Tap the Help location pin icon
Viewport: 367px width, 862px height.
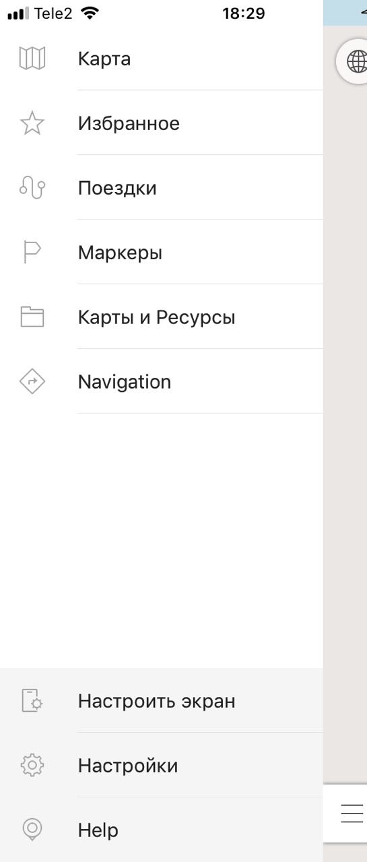click(32, 830)
